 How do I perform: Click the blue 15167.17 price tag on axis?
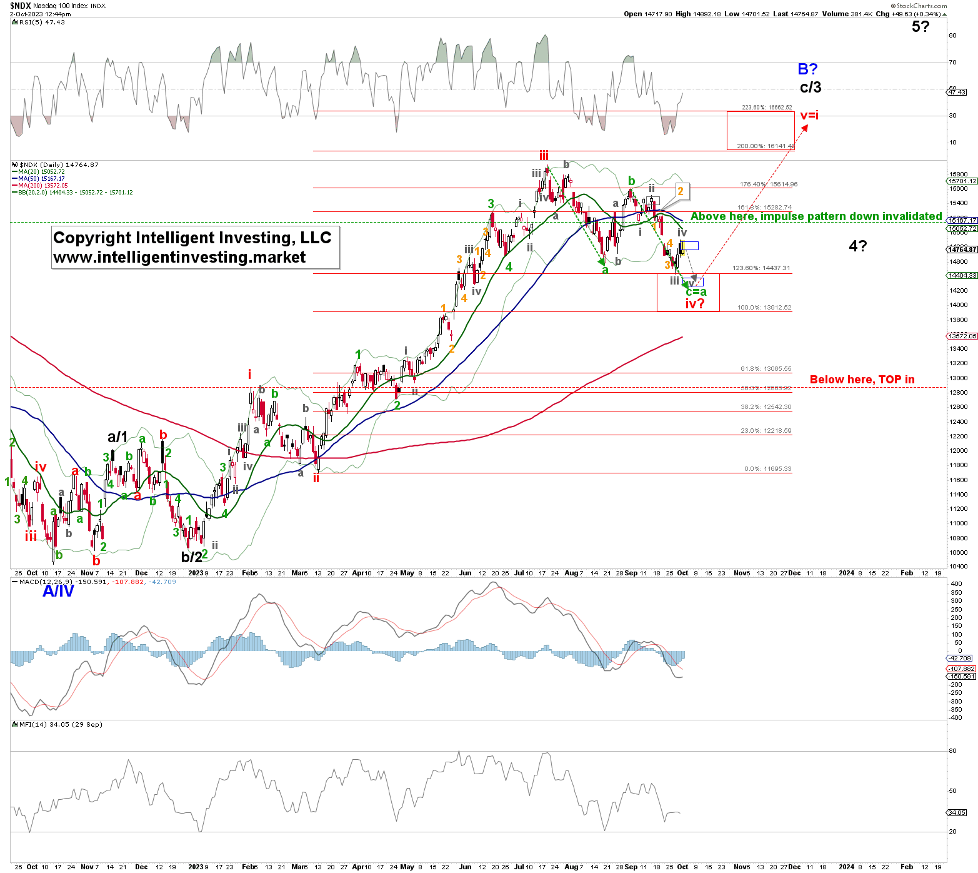[x=962, y=220]
